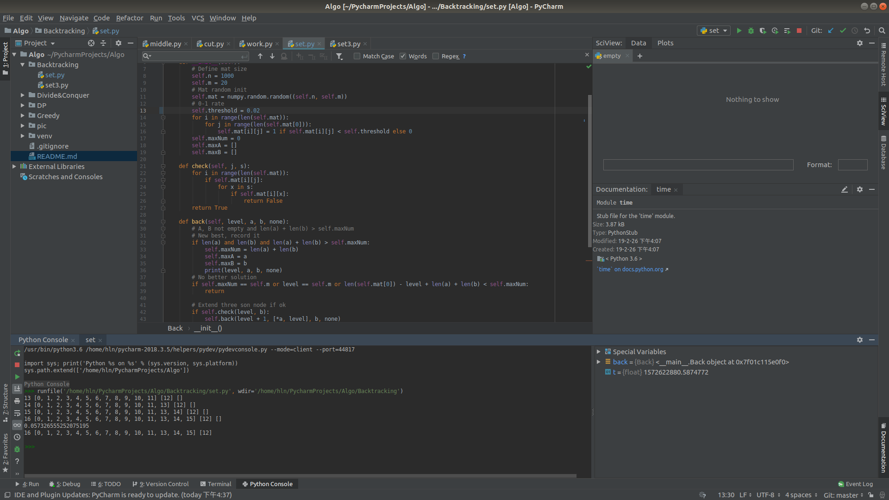
Task: Uncheck the Words checkbox
Action: point(403,56)
